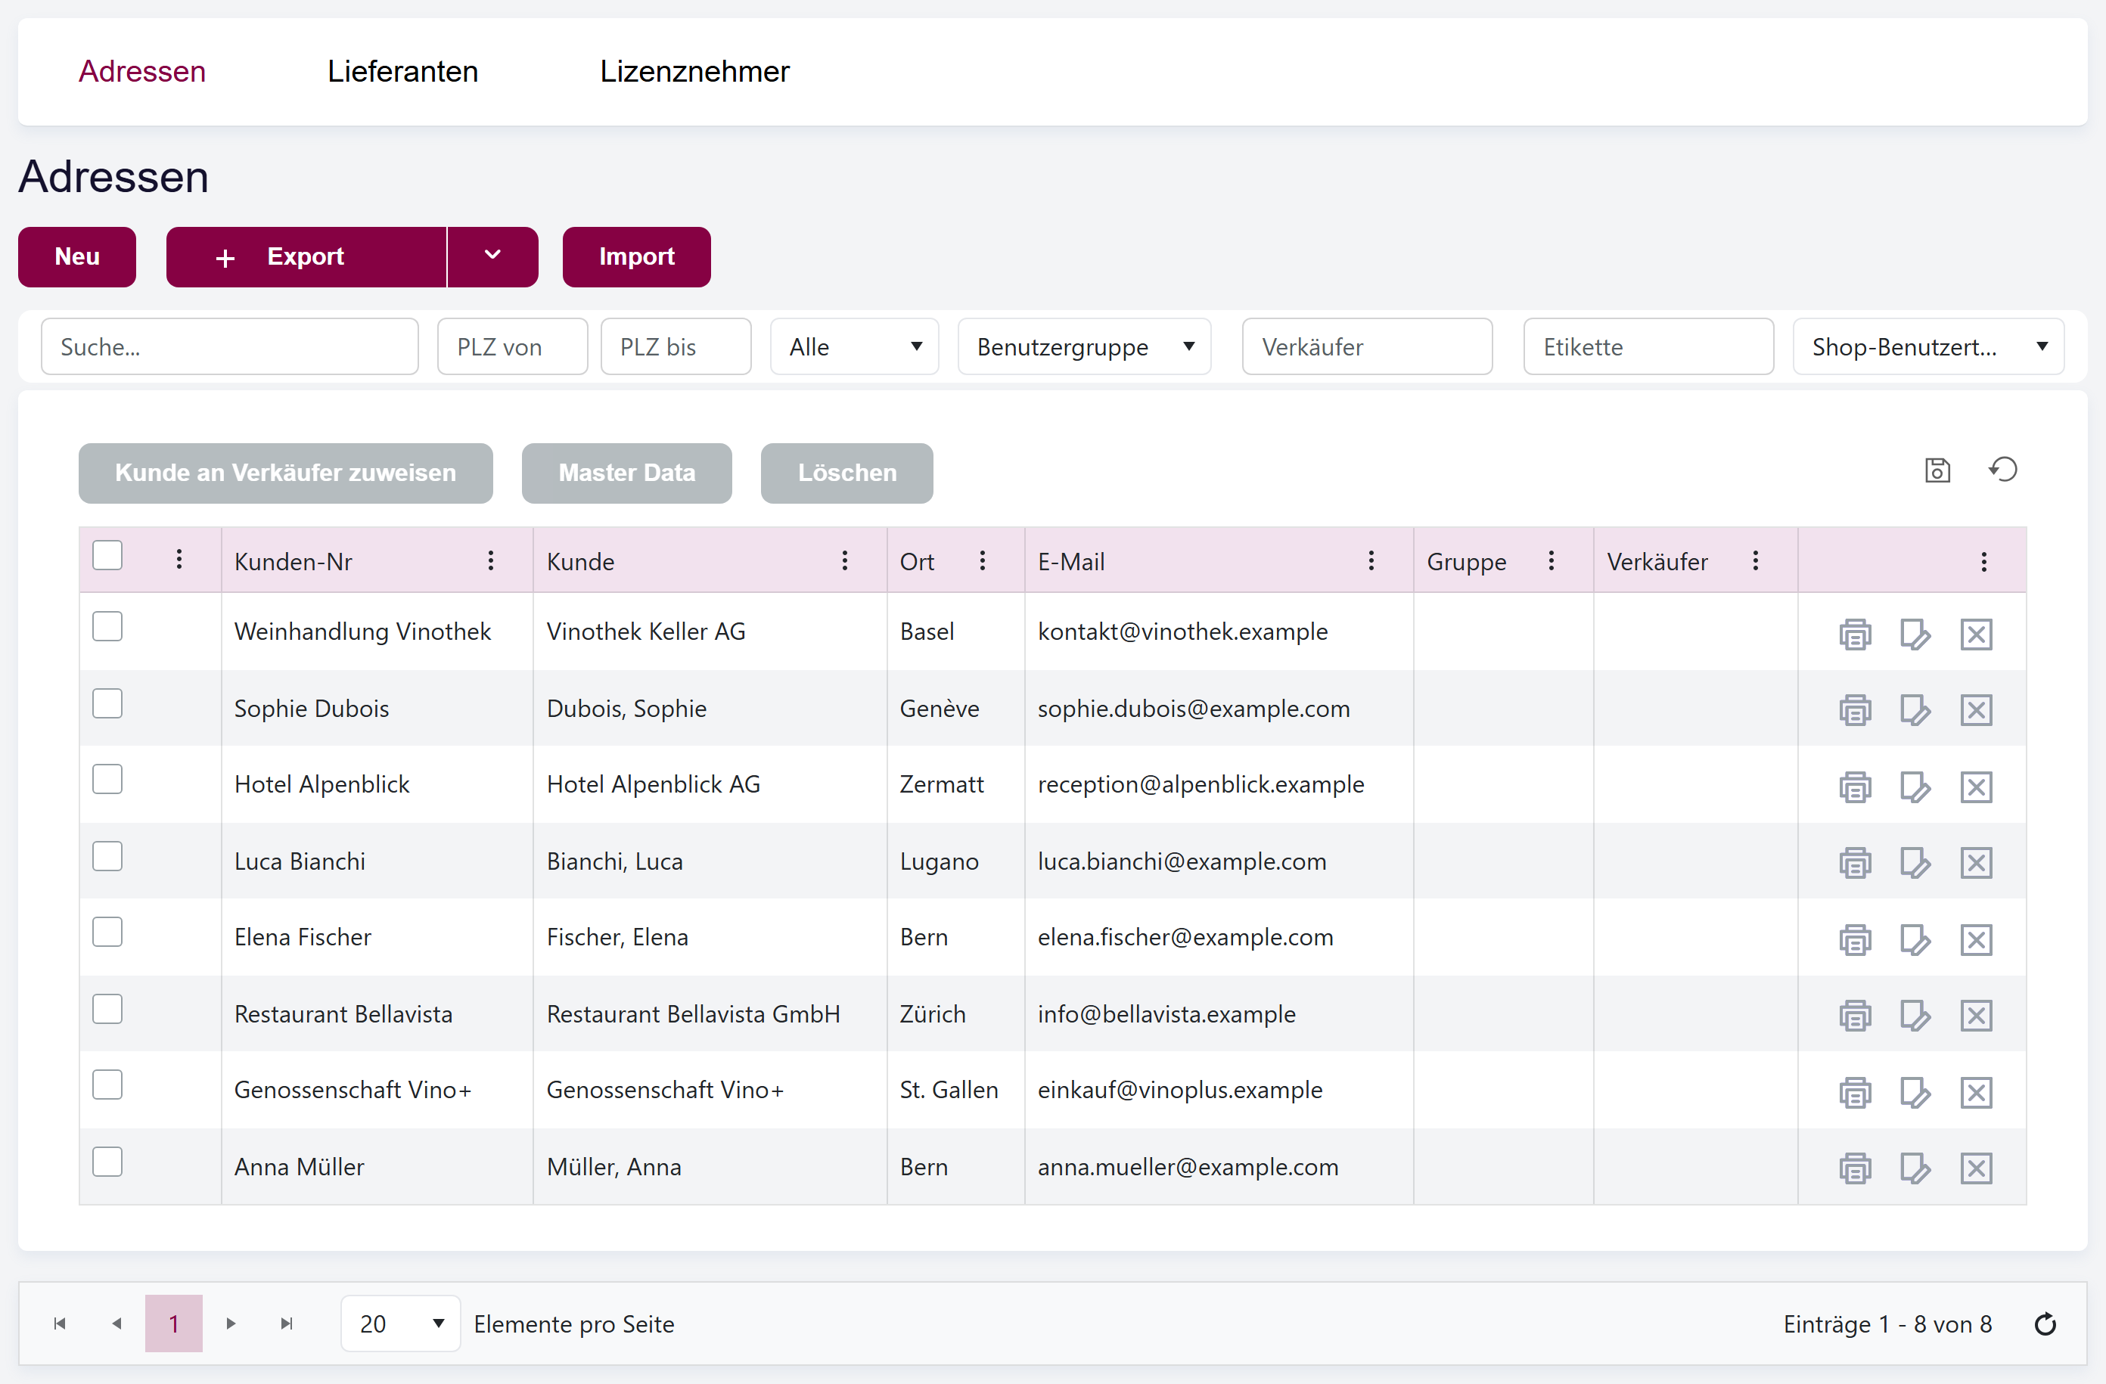The image size is (2106, 1384).
Task: Tick the Anna Müller row checkbox
Action: (x=107, y=1162)
